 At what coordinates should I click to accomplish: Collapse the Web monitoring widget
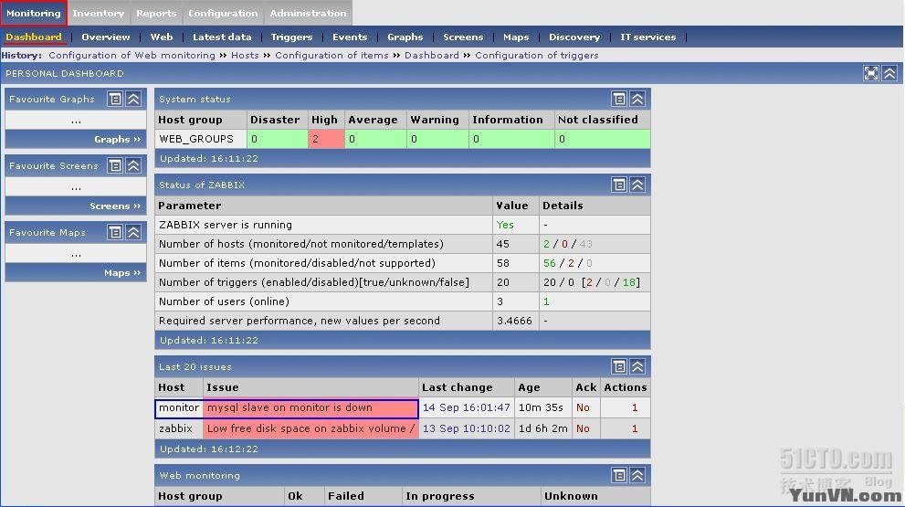637,475
